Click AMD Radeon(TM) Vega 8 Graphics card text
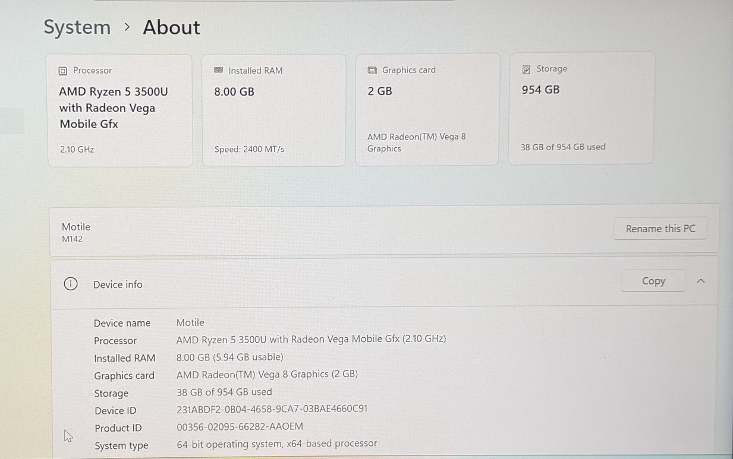 pyautogui.click(x=417, y=143)
